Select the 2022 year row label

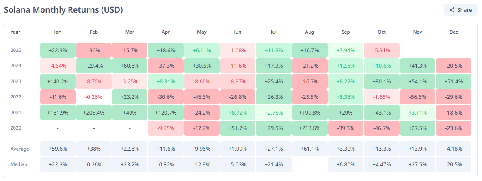click(x=16, y=97)
